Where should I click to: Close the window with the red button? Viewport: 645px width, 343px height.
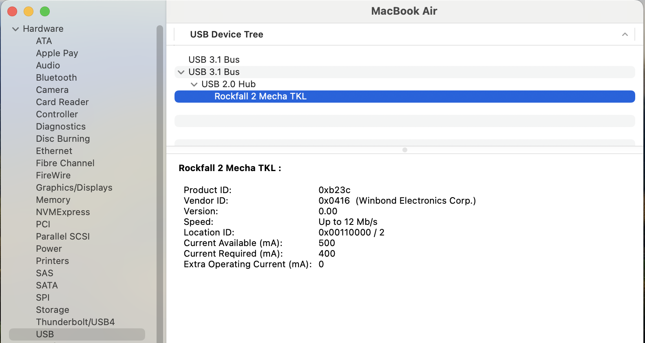click(12, 11)
